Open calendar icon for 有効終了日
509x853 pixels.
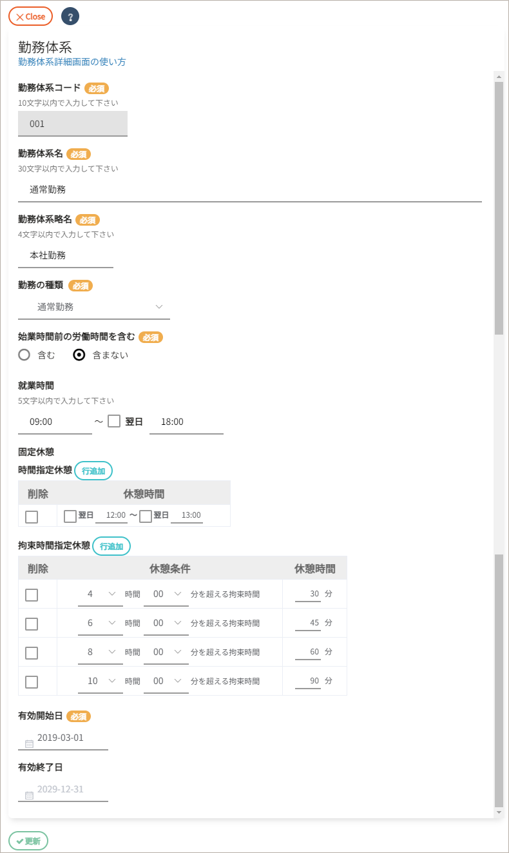point(29,795)
